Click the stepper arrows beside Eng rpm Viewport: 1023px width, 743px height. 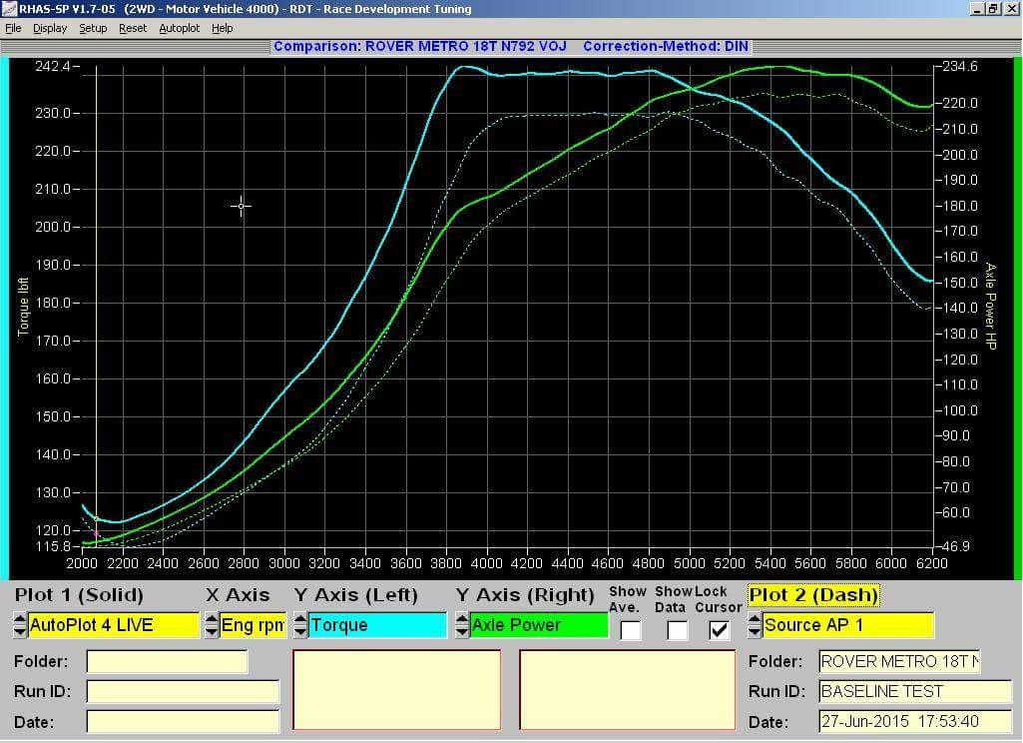[211, 626]
